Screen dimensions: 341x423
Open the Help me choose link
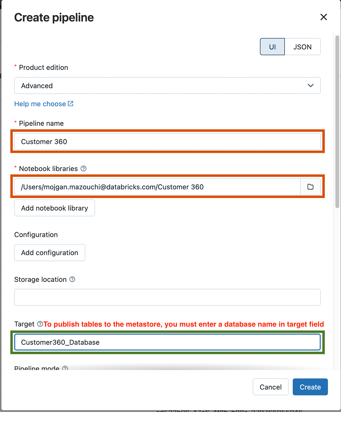point(40,104)
